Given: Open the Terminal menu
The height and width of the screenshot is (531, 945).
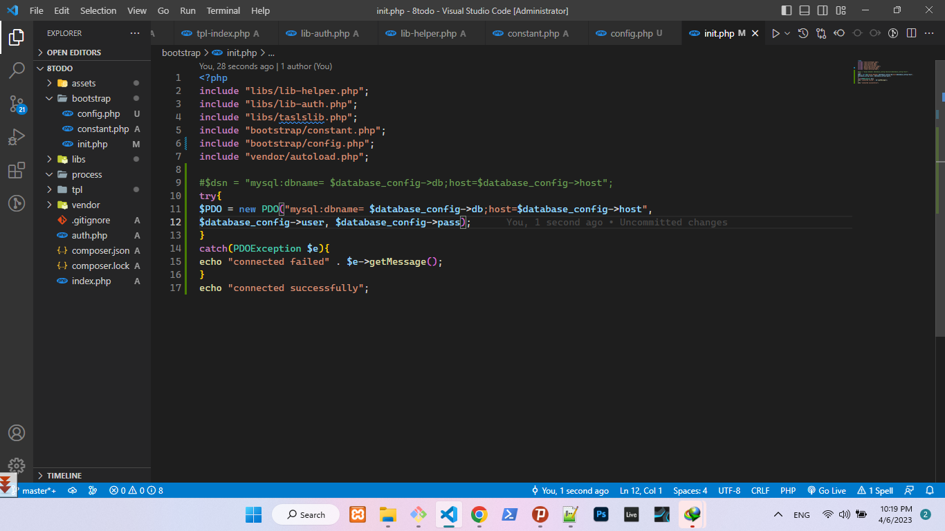Looking at the screenshot, I should coord(223,10).
